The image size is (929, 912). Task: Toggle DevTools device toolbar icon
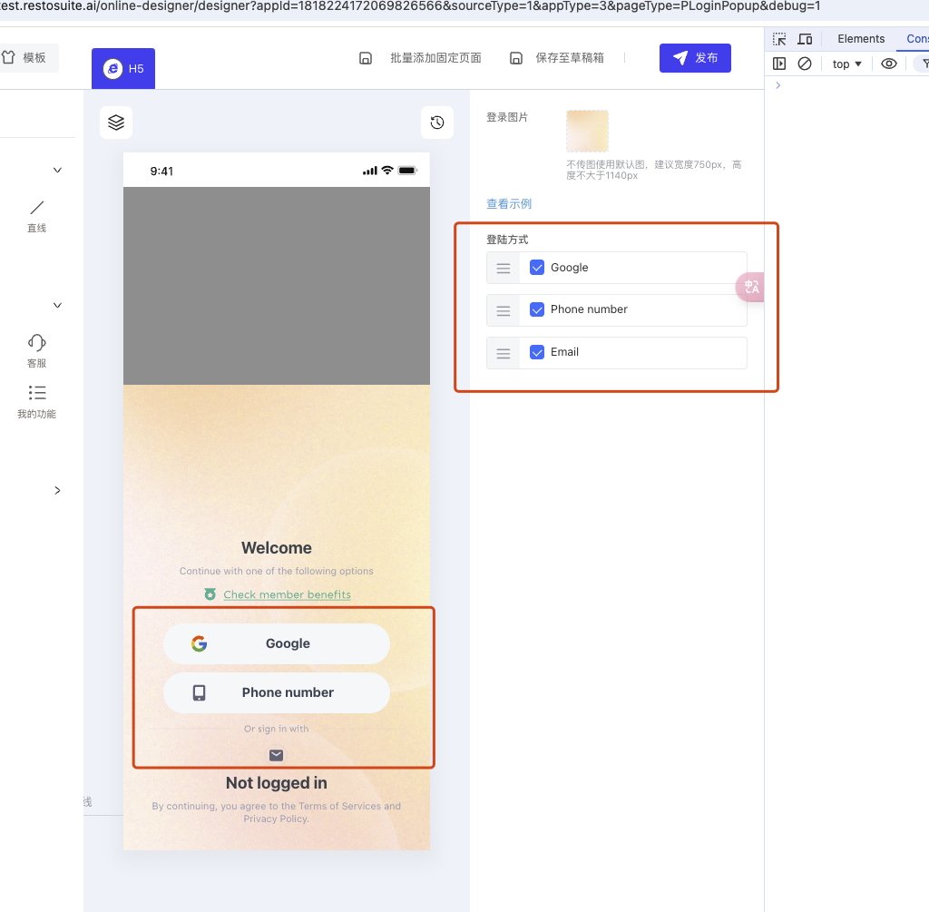[805, 39]
